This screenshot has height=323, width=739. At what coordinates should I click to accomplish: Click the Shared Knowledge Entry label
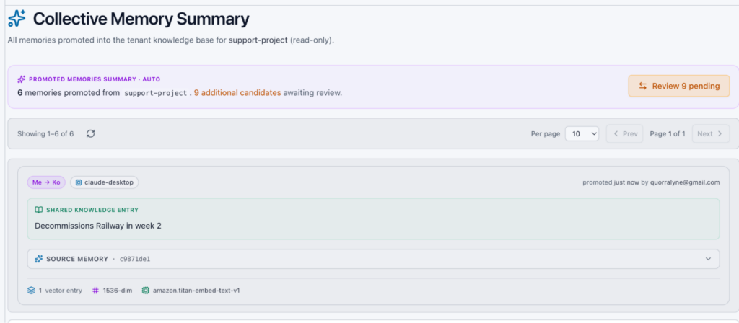click(92, 210)
